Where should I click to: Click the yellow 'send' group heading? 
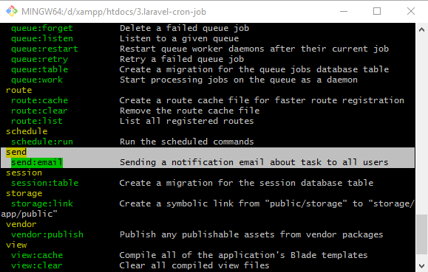16,152
